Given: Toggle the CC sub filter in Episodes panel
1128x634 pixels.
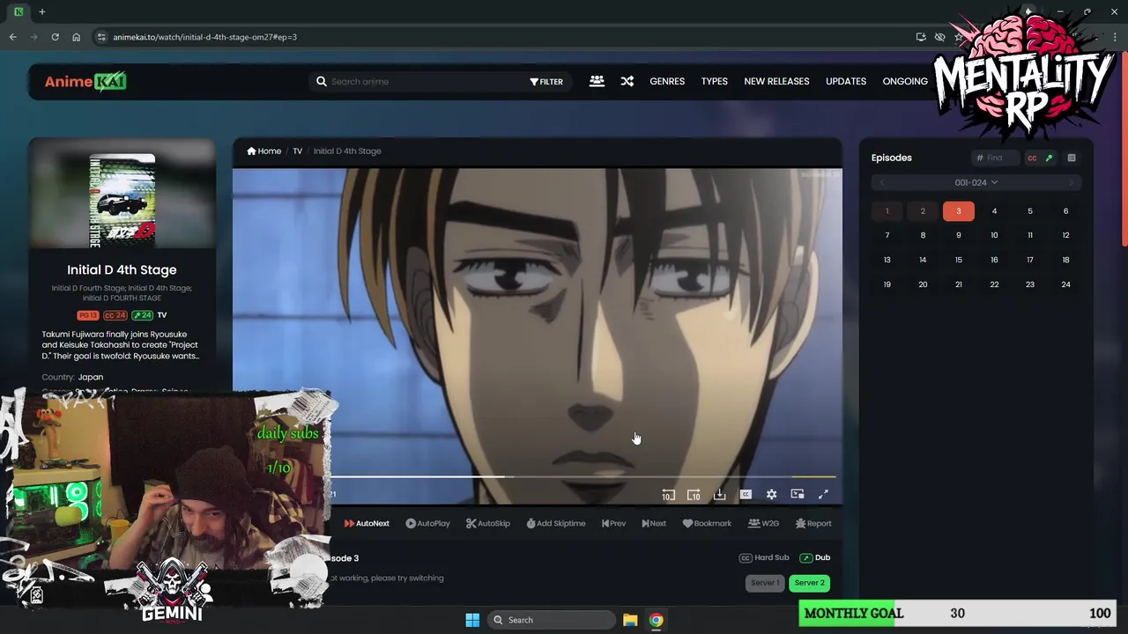Looking at the screenshot, I should pyautogui.click(x=1032, y=158).
